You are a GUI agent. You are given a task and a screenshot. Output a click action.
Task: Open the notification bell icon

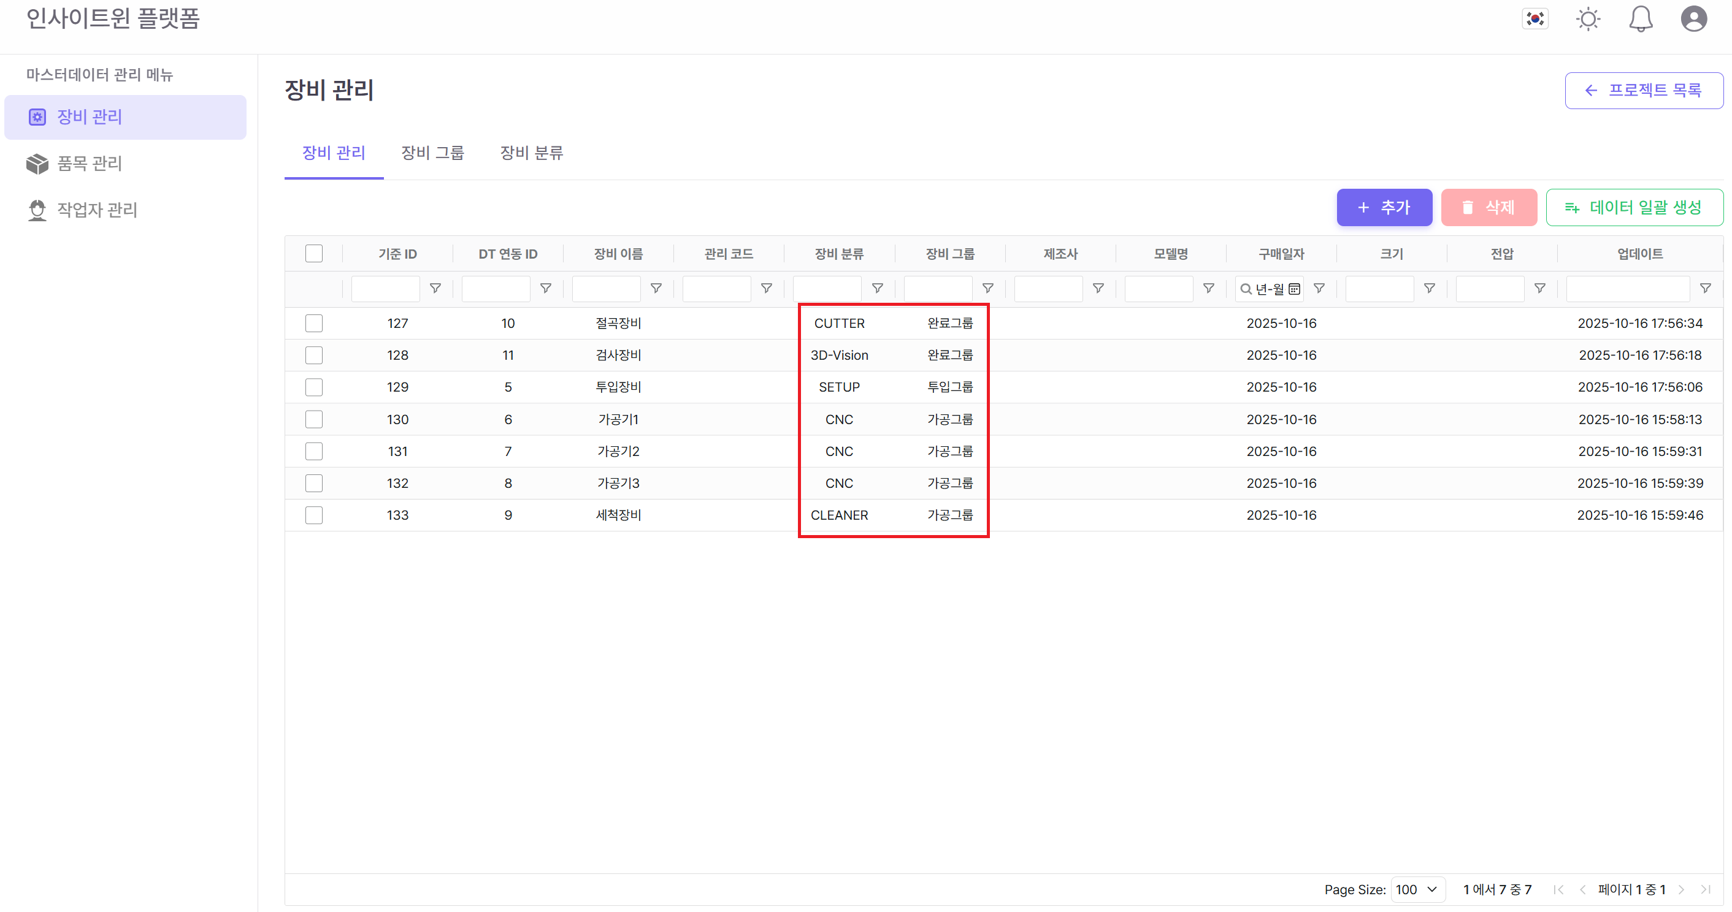(1641, 19)
